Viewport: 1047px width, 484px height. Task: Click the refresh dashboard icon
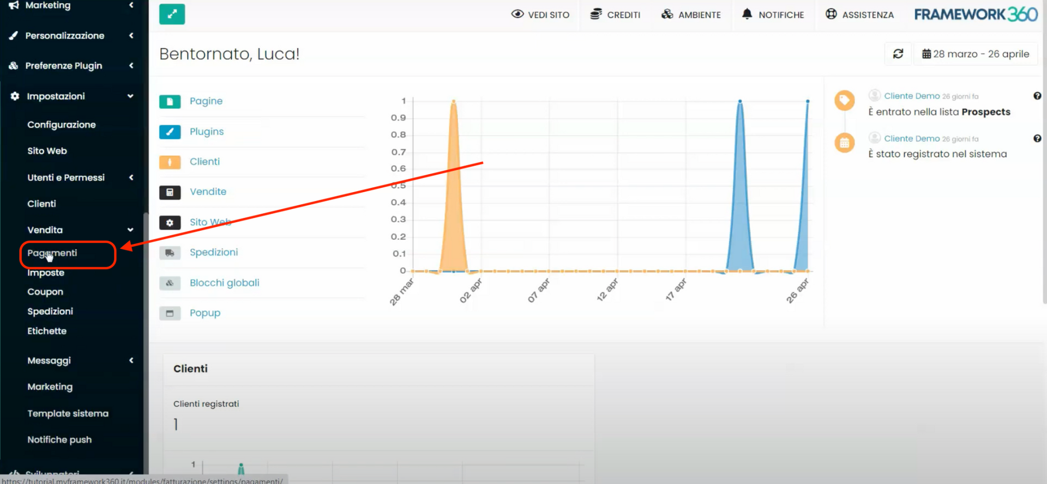(x=898, y=54)
